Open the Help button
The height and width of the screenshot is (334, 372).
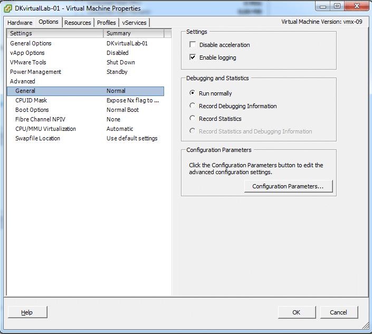(x=27, y=312)
